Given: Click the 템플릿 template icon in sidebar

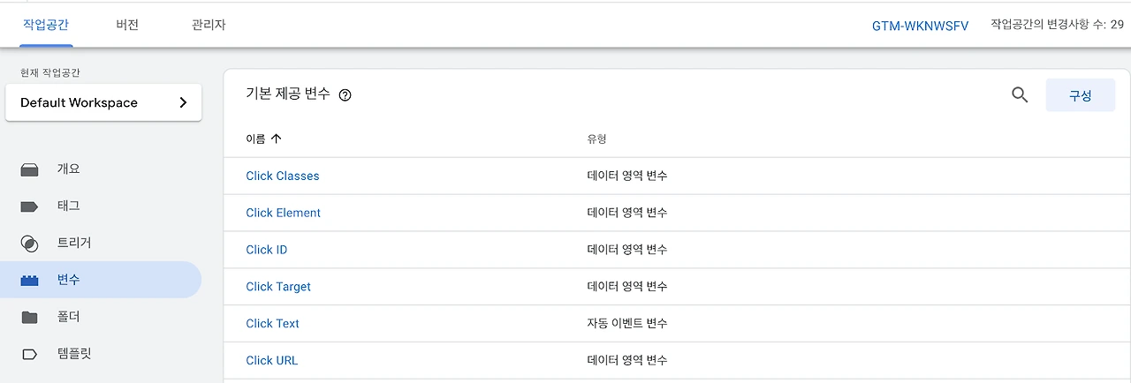Looking at the screenshot, I should 29,355.
